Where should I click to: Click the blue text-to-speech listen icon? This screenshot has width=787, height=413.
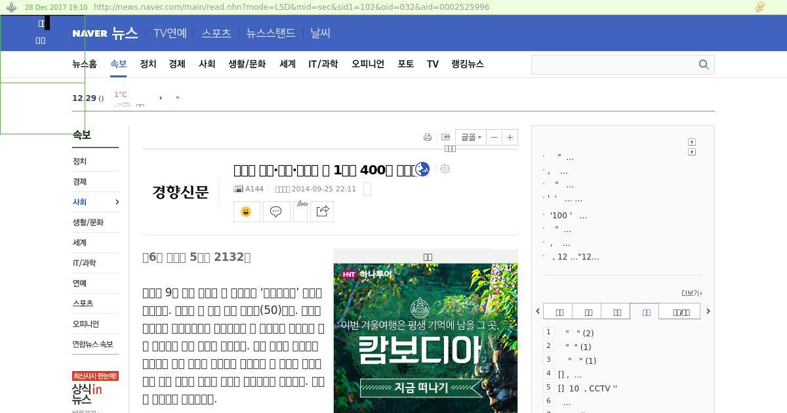click(x=422, y=169)
